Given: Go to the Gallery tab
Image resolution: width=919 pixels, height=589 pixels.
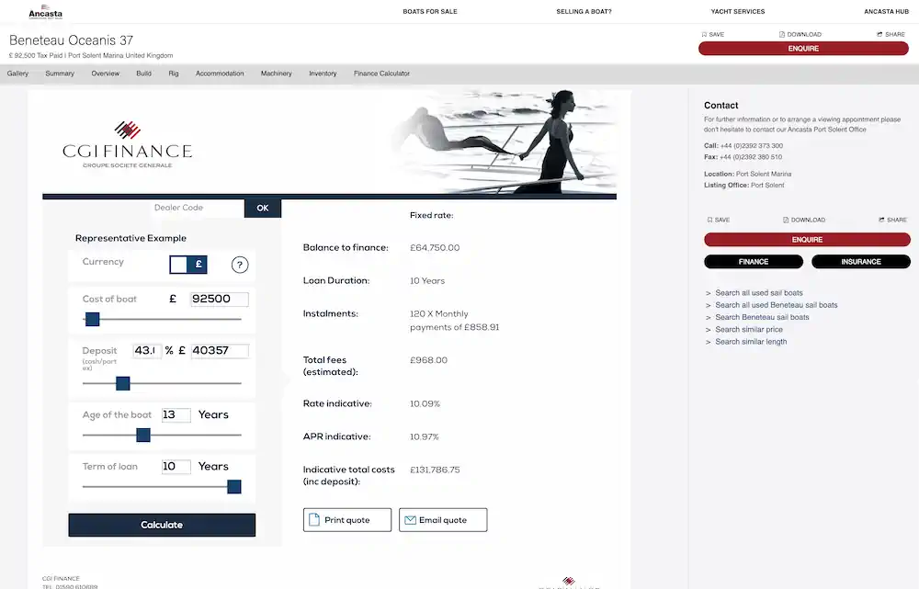Looking at the screenshot, I should pyautogui.click(x=17, y=74).
